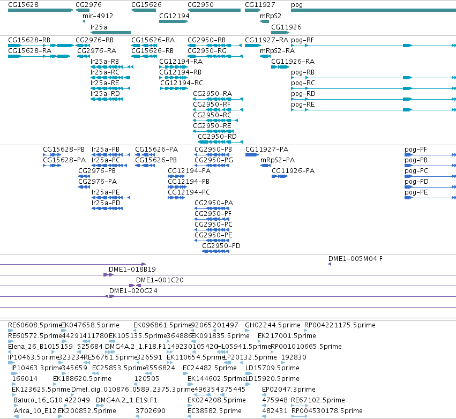This screenshot has width=456, height=419.
Task: Select the CG2950-RG transcript label
Action: coord(207,51)
